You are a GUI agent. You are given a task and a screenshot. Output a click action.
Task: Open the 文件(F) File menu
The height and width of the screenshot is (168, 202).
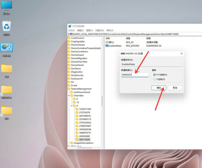point(72,30)
